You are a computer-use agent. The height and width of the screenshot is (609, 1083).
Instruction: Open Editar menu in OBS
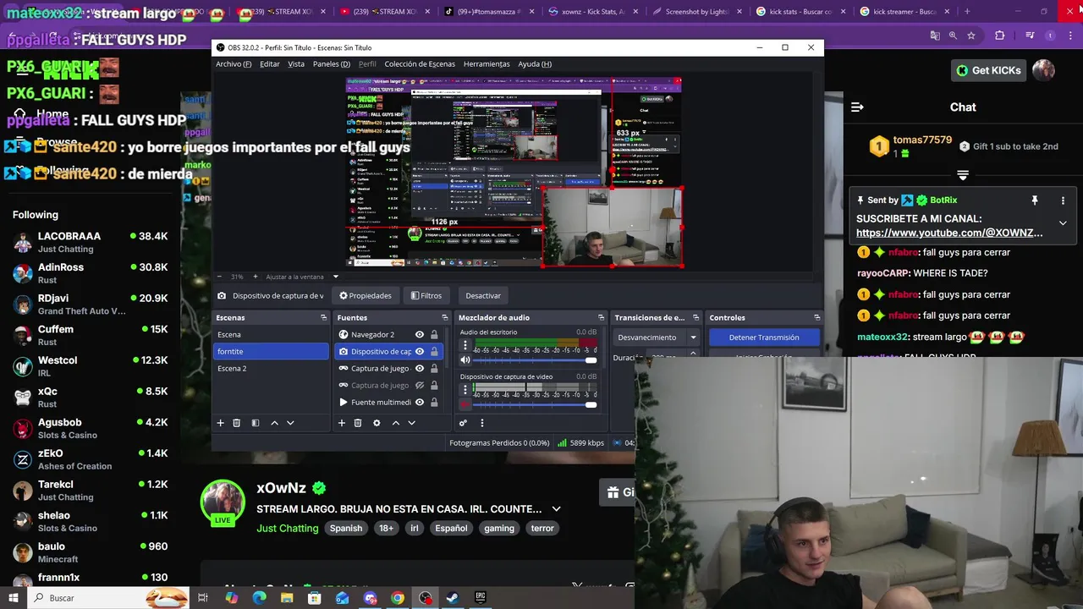pos(270,63)
